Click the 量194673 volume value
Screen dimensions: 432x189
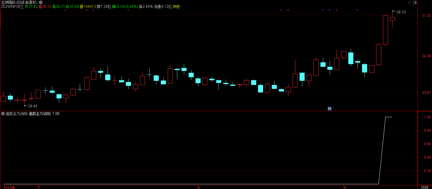click(x=88, y=7)
